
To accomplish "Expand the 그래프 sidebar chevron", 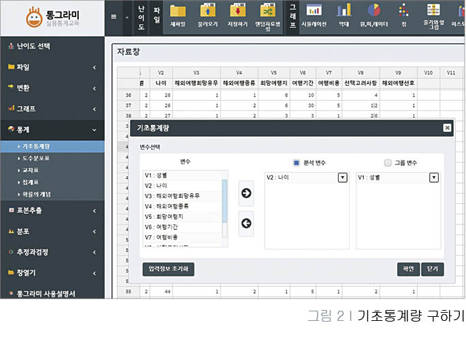I will tap(95, 109).
